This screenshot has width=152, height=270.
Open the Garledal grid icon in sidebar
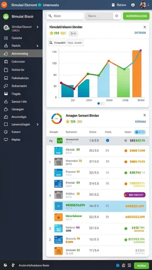pyautogui.click(x=6, y=38)
